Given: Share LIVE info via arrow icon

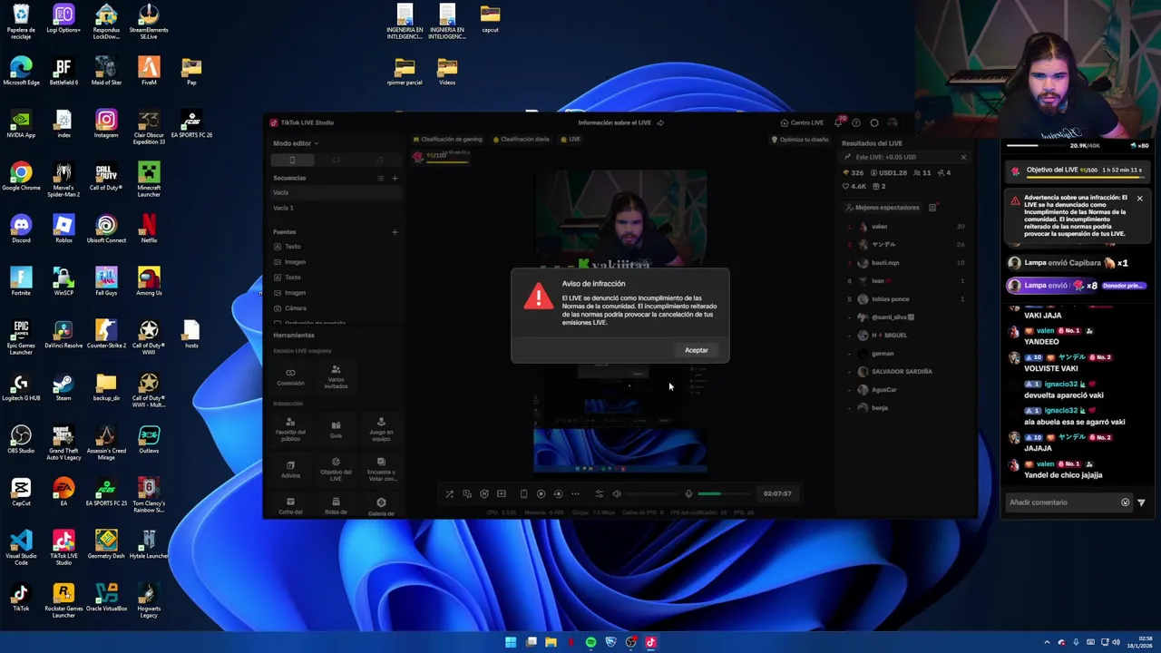Looking at the screenshot, I should coord(660,122).
